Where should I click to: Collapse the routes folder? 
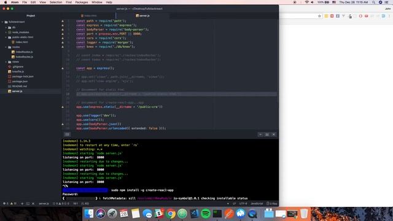pos(6,47)
